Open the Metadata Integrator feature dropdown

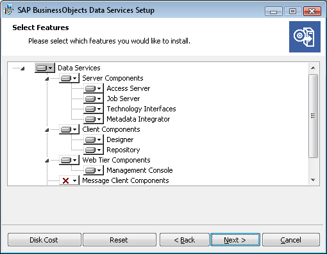[94, 119]
